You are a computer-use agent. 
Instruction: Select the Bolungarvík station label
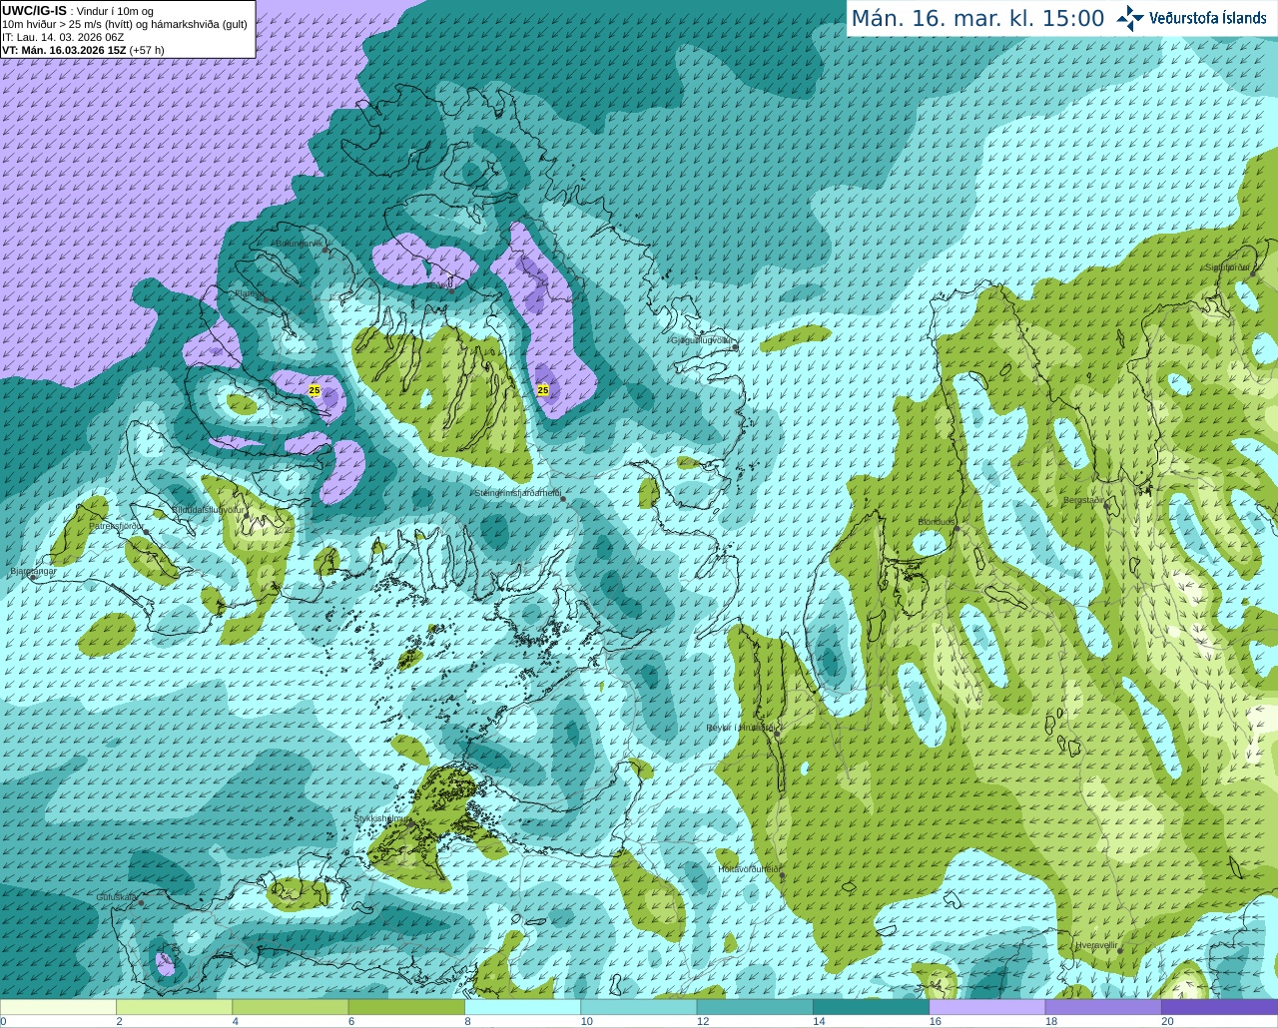click(x=299, y=243)
